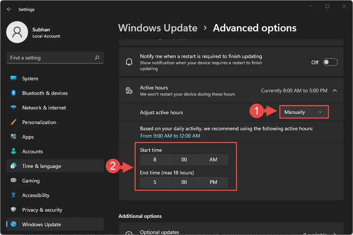Click the Advanced options page title

(x=255, y=28)
